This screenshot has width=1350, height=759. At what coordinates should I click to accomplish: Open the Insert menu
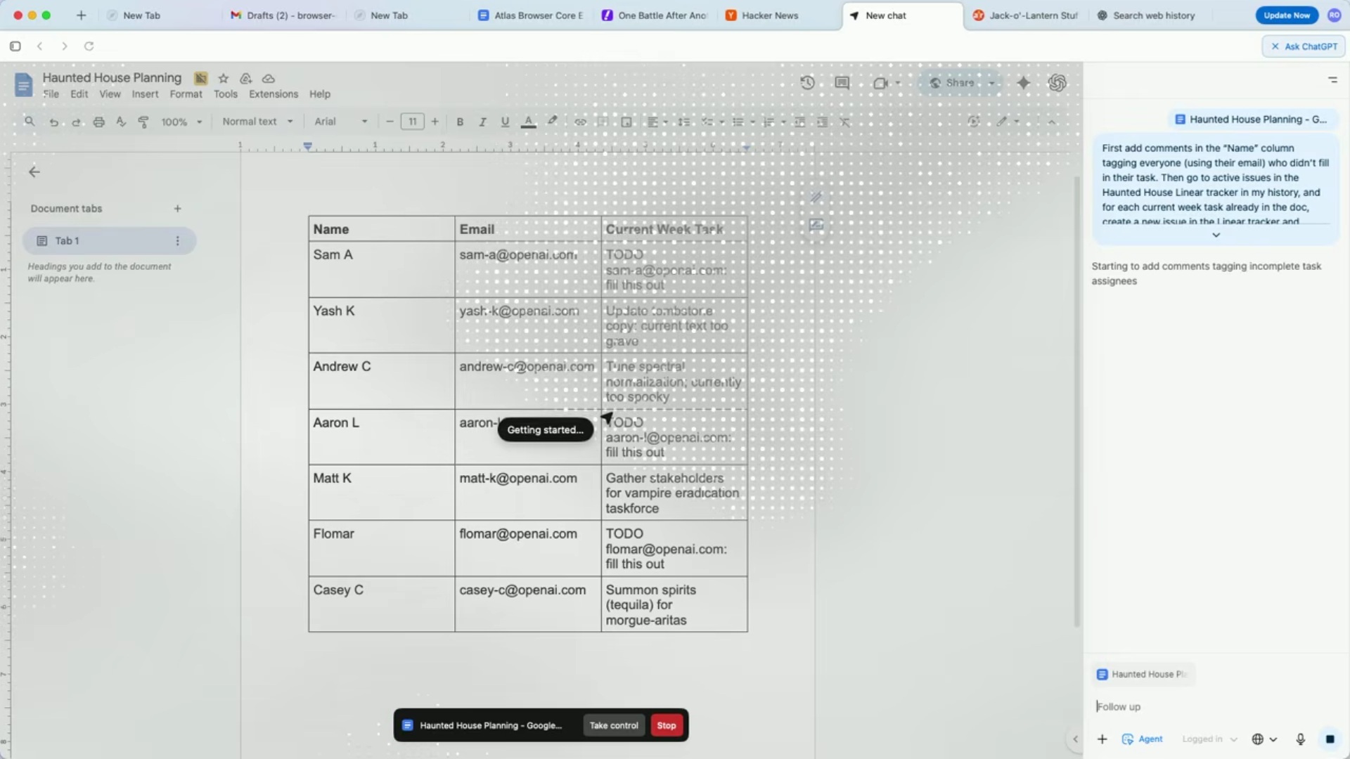(145, 94)
